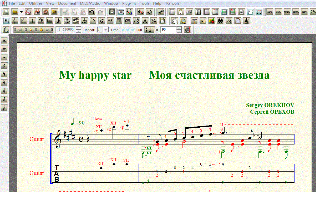Open the MIDI/Audio menu
The height and width of the screenshot is (215, 335).
click(90, 3)
